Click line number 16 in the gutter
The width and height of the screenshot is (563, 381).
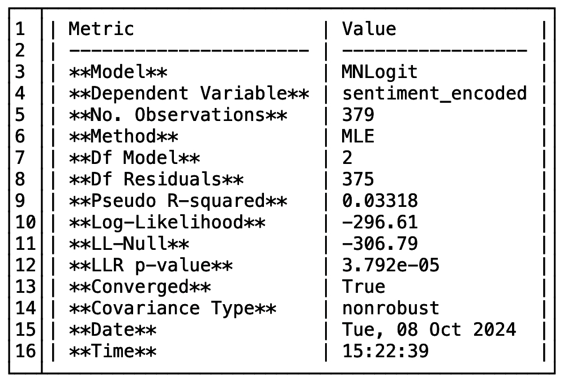pos(25,351)
